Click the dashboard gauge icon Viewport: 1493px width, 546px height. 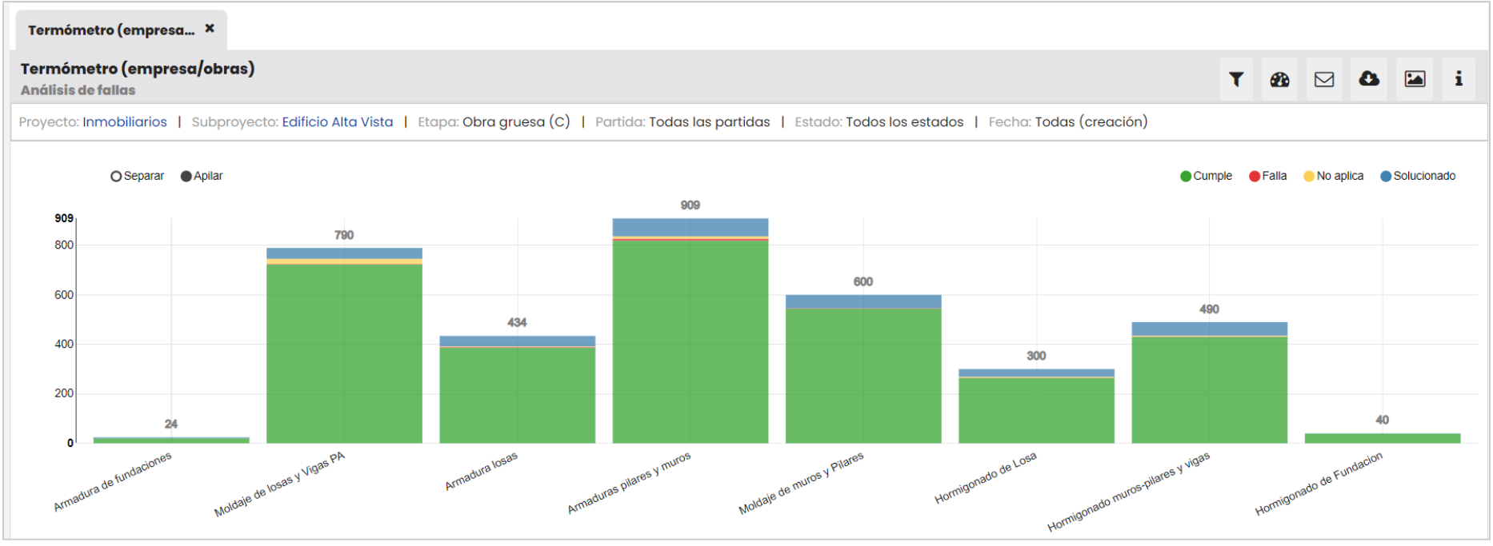(1279, 79)
